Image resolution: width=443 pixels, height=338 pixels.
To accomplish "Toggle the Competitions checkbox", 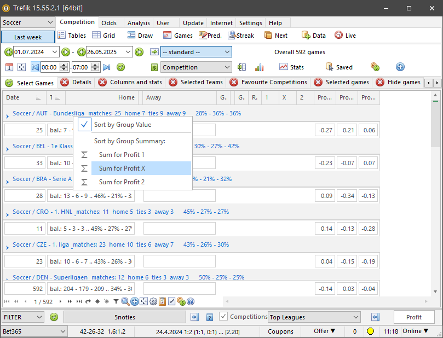I will point(223,317).
